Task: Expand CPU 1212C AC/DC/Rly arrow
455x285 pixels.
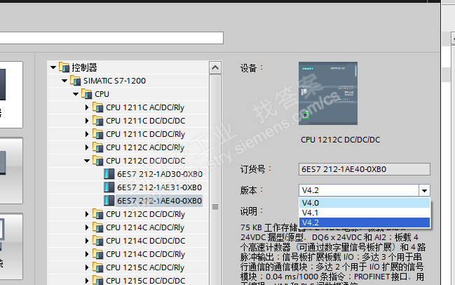Action: click(87, 147)
